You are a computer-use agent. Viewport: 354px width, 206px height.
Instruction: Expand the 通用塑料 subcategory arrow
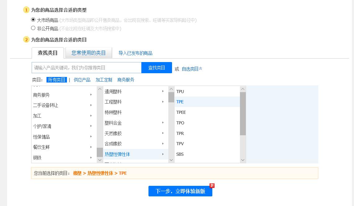click(163, 91)
